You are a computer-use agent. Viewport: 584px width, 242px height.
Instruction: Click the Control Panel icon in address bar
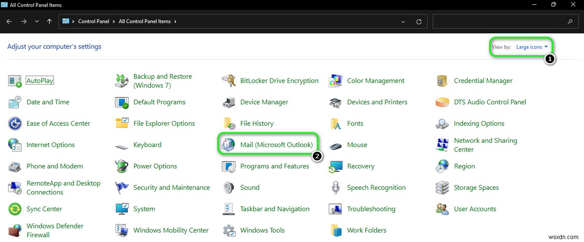(66, 21)
